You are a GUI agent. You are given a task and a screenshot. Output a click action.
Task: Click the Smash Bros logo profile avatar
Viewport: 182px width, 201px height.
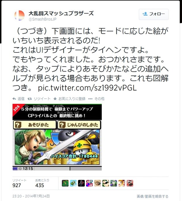tap(19, 16)
